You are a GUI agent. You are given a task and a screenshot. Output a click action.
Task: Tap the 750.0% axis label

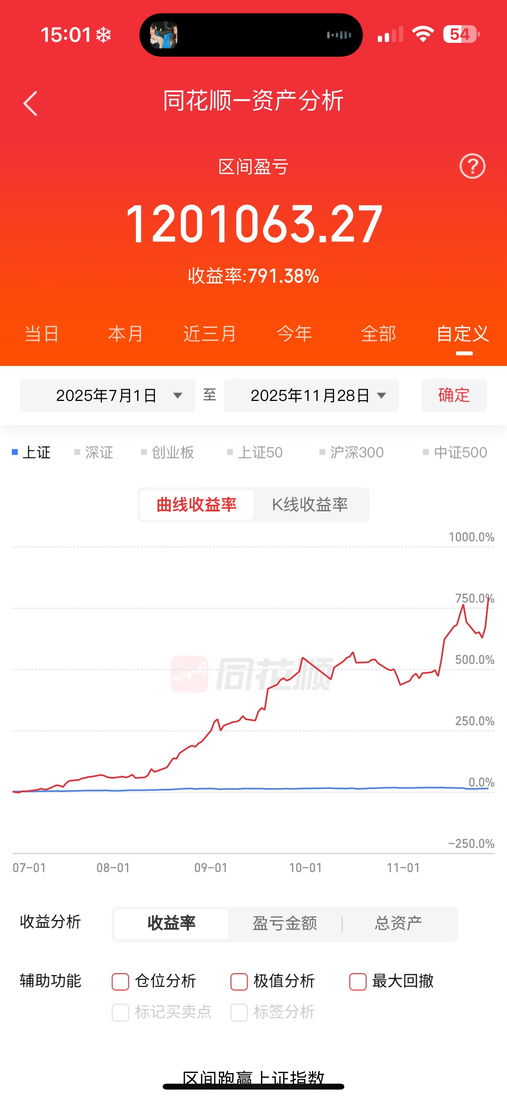click(474, 599)
